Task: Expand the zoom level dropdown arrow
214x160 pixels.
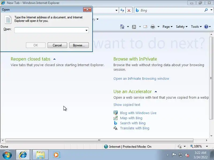Action: pyautogui.click(x=207, y=146)
